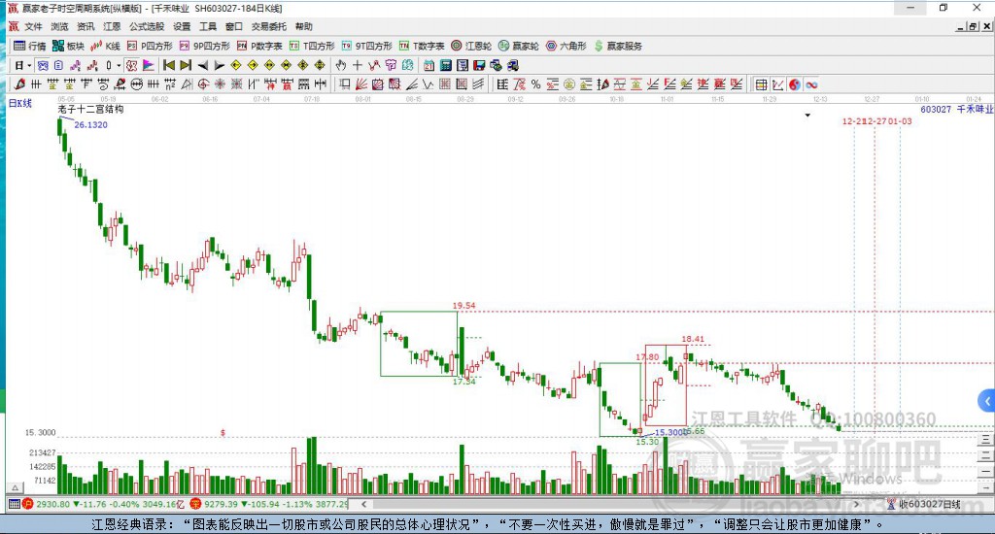
Task: Open the 资讯 menu
Action: coord(86,26)
